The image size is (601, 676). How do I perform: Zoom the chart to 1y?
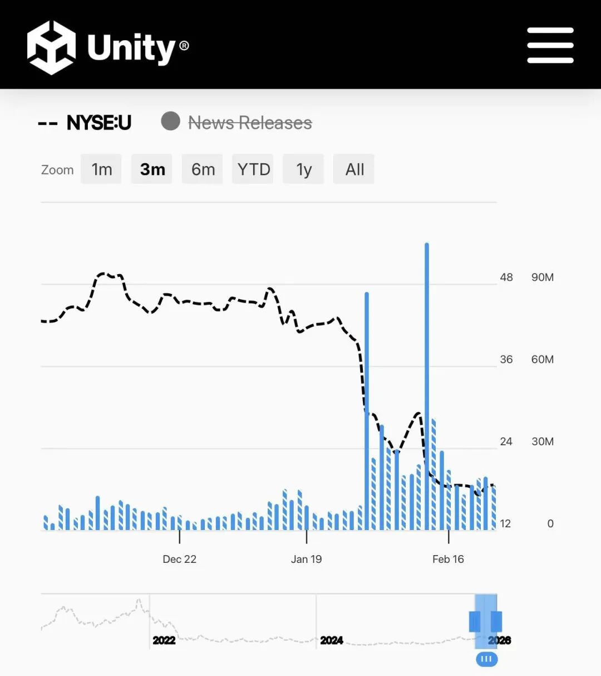(x=303, y=169)
